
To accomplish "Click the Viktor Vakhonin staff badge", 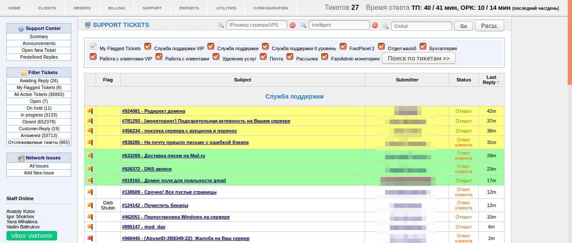I will tap(32, 236).
